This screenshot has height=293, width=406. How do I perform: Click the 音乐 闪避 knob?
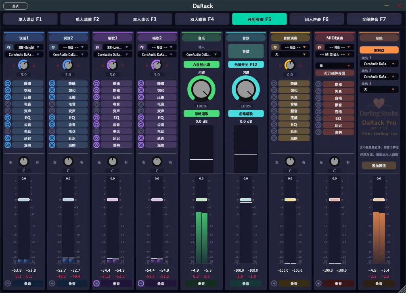(x=201, y=90)
